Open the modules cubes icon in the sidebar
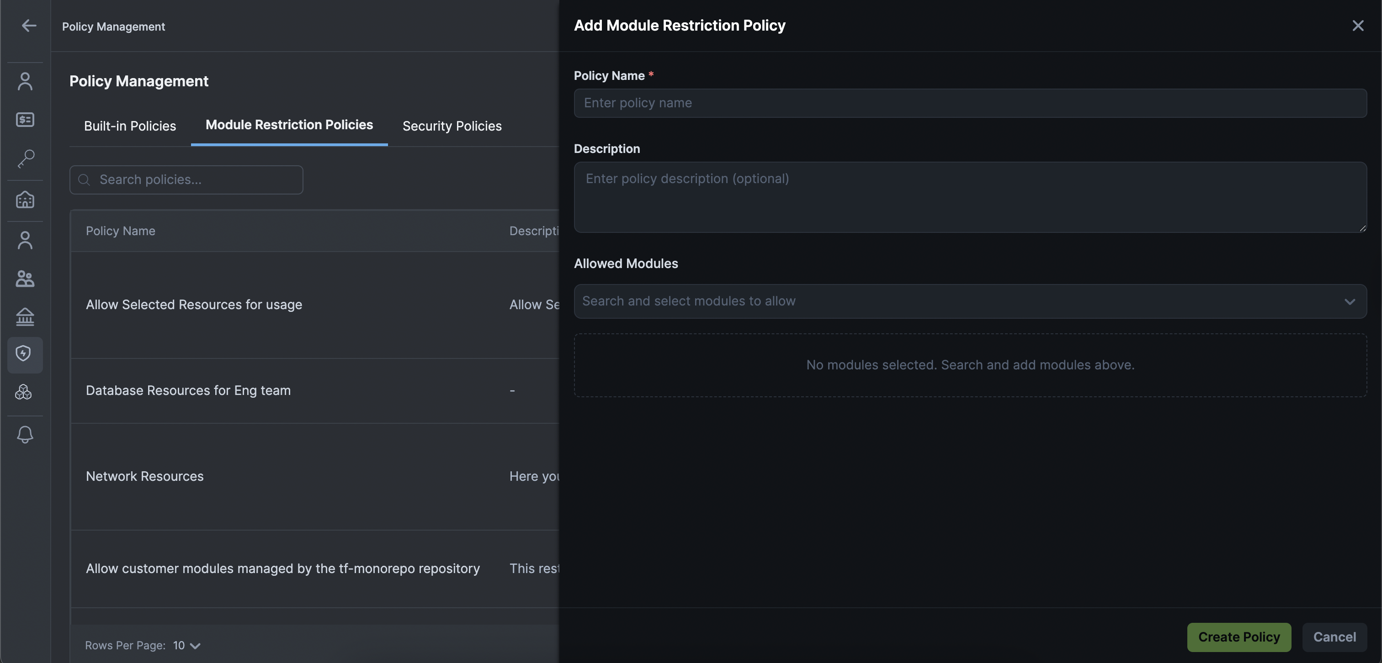Image resolution: width=1382 pixels, height=663 pixels. 25,392
